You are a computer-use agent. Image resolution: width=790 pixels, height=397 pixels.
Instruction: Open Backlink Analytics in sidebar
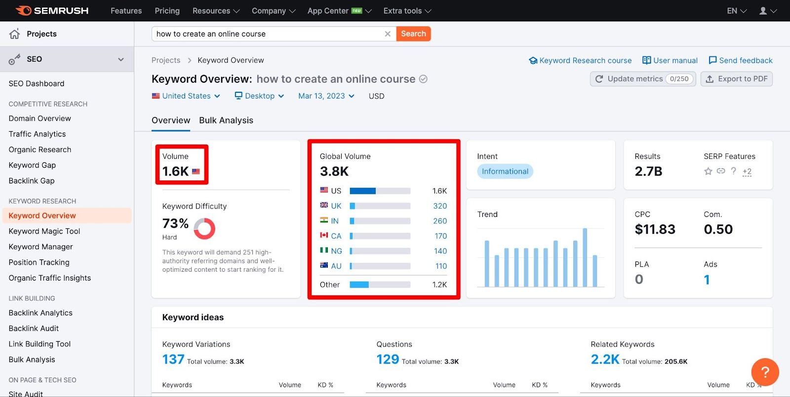tap(40, 313)
